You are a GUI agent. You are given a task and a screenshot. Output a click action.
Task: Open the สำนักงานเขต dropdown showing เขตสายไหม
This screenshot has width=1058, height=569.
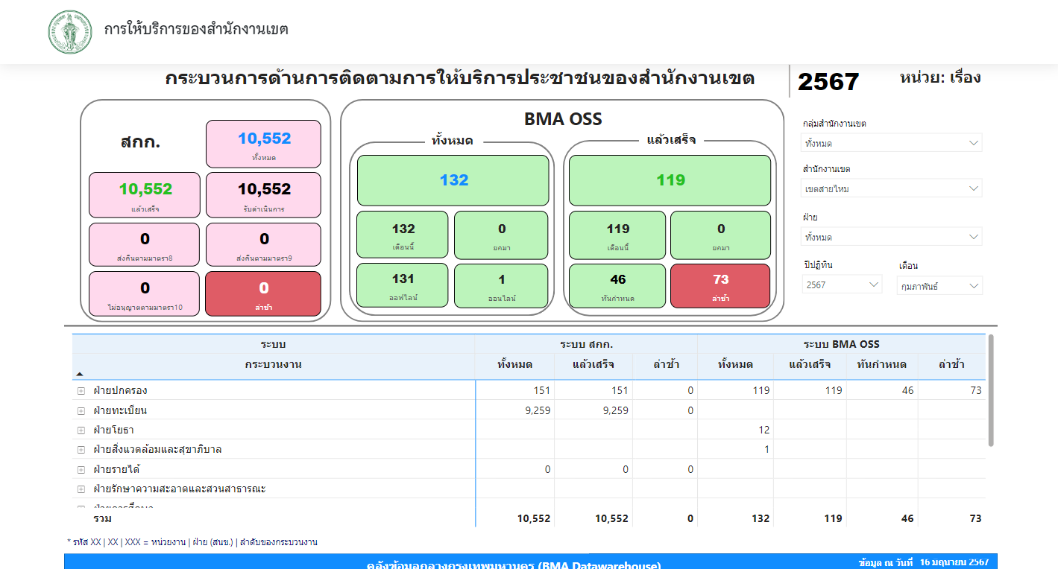(892, 189)
